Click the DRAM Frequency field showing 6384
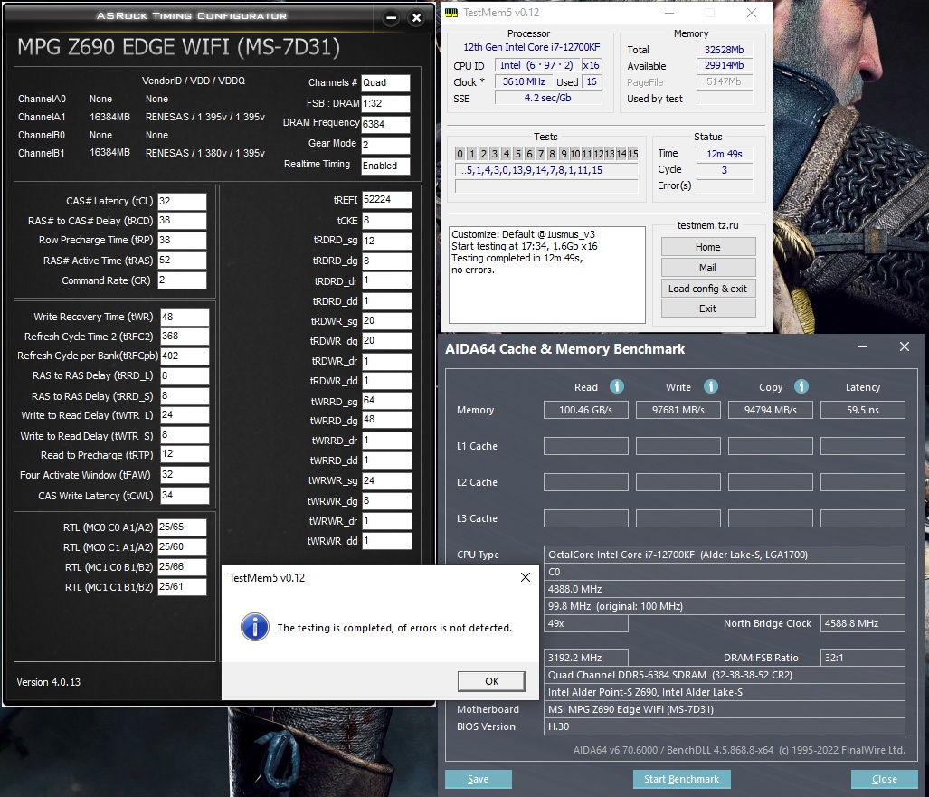929x797 pixels. click(385, 124)
